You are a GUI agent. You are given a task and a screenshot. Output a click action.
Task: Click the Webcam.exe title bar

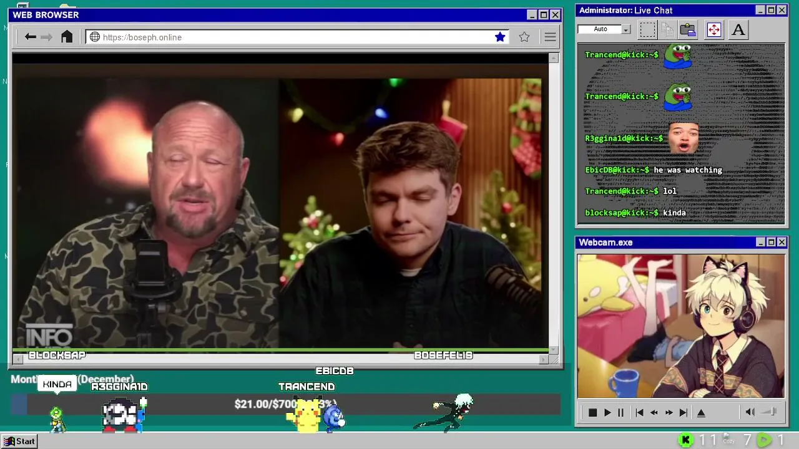coord(680,242)
